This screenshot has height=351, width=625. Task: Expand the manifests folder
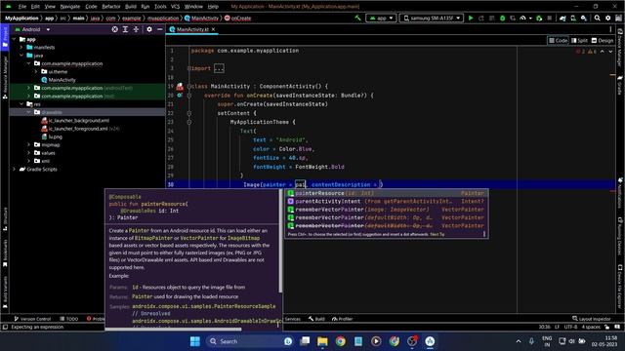pyautogui.click(x=21, y=47)
